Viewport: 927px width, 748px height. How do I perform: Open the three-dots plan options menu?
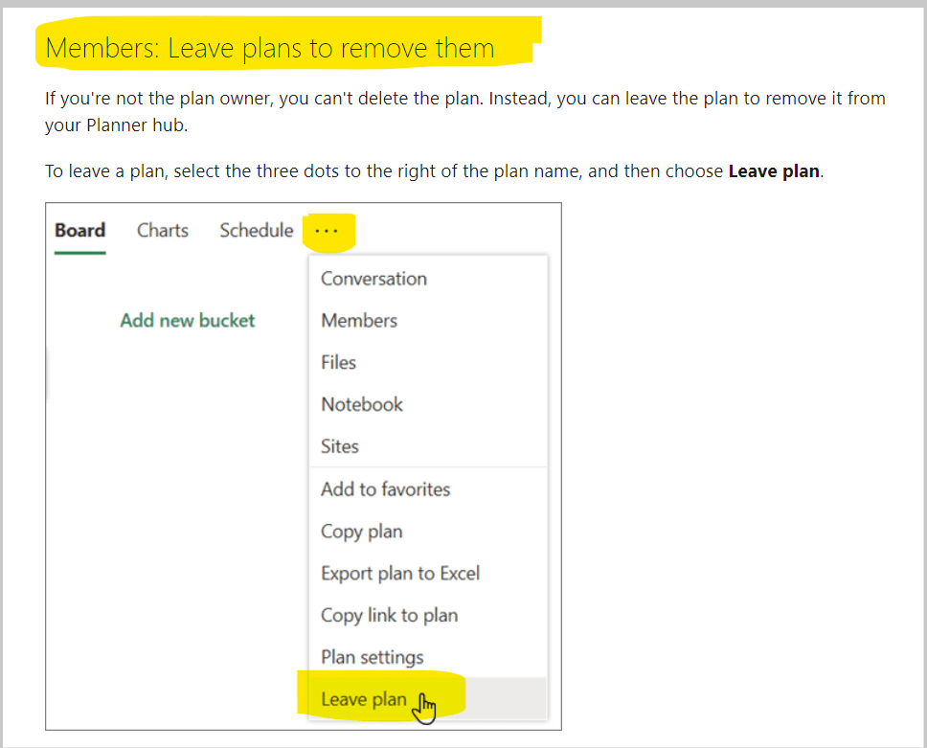coord(328,231)
